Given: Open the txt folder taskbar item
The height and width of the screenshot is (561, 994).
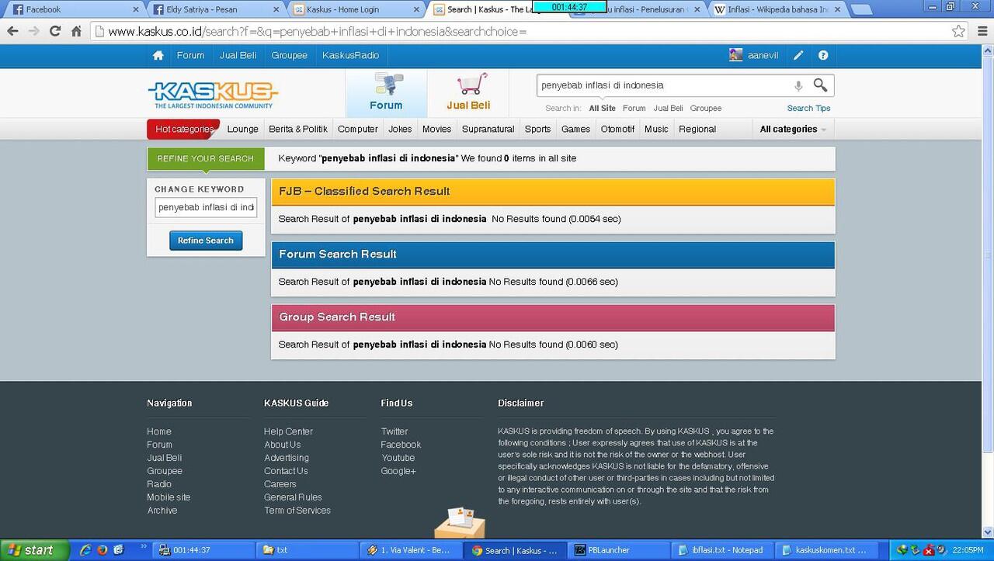Looking at the screenshot, I should [x=306, y=550].
